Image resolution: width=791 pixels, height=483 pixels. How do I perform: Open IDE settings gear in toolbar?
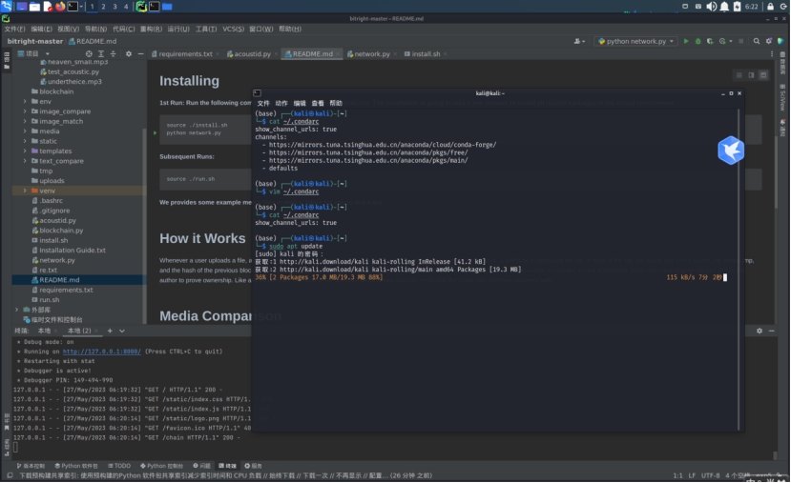click(x=769, y=41)
